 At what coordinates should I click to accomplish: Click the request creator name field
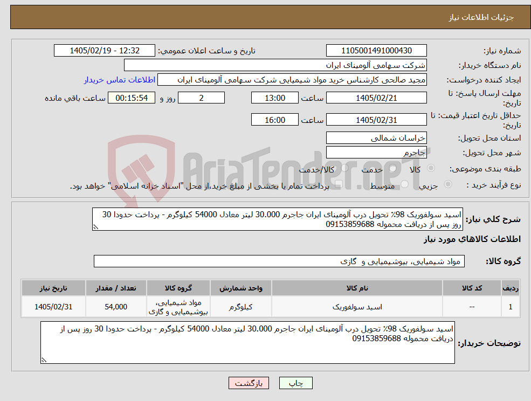click(292, 80)
